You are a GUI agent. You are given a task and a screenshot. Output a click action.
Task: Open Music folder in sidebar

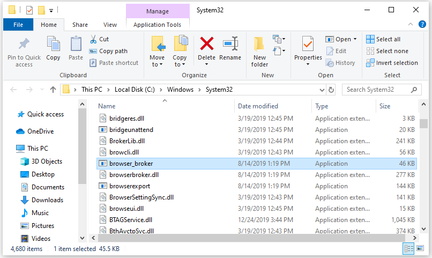(x=35, y=213)
